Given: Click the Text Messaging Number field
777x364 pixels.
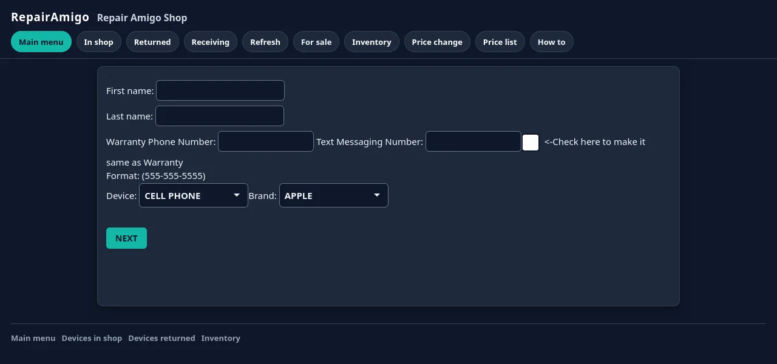Looking at the screenshot, I should pos(473,141).
